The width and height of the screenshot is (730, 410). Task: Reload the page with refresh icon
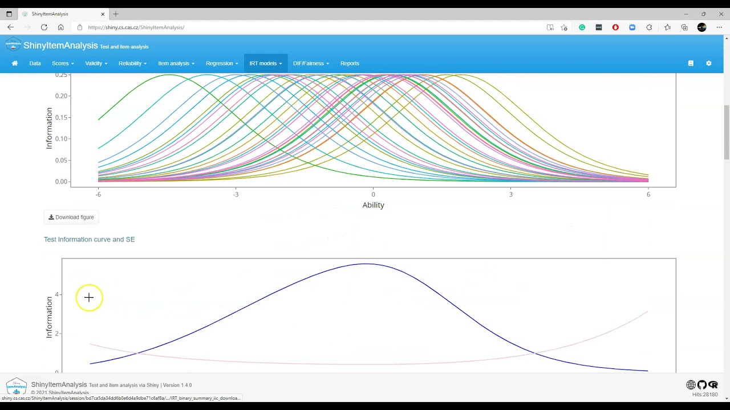coord(44,27)
